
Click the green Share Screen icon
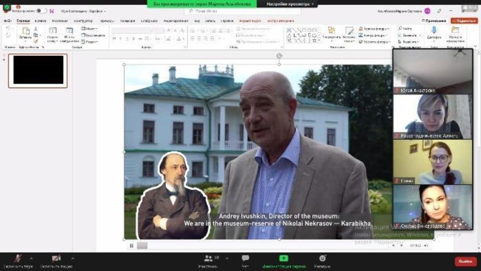[284, 259]
